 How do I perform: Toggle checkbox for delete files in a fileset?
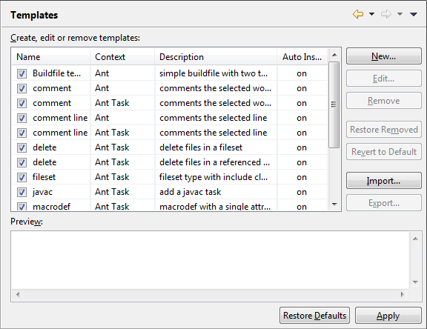tap(21, 147)
